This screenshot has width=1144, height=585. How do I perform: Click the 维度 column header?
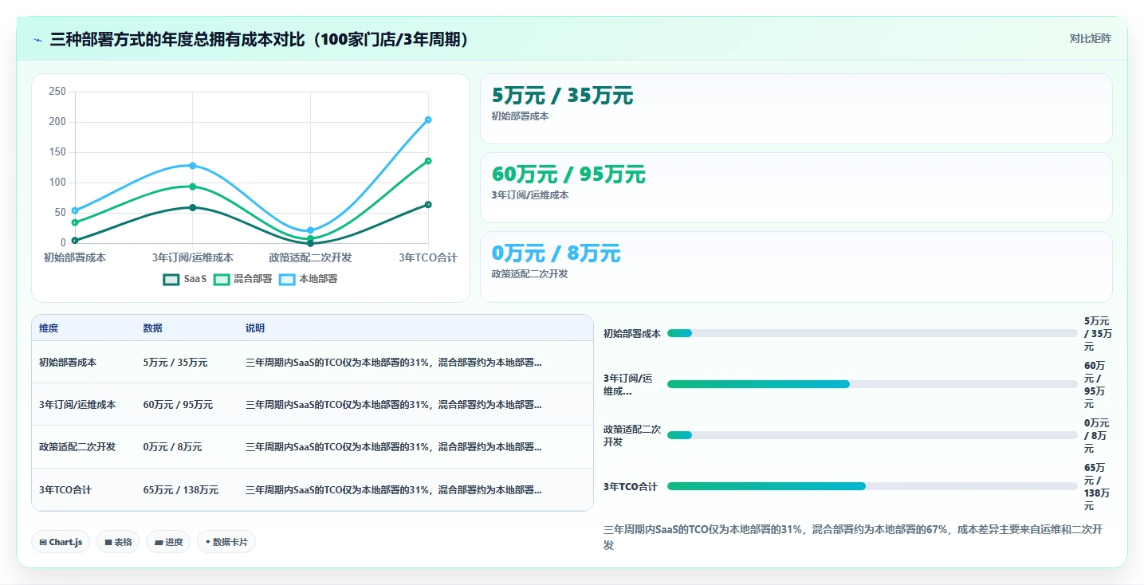pyautogui.click(x=49, y=328)
